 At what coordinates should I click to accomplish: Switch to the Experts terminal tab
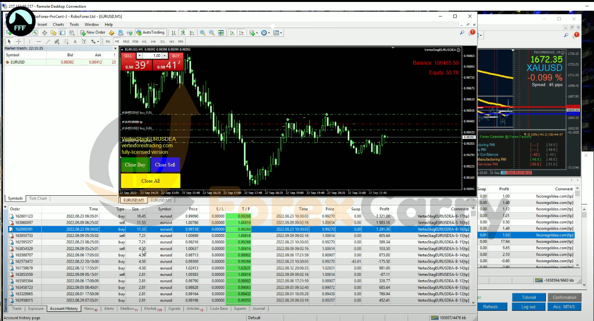(240, 308)
